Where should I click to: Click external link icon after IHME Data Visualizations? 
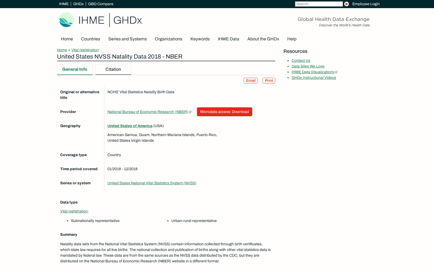tap(336, 72)
